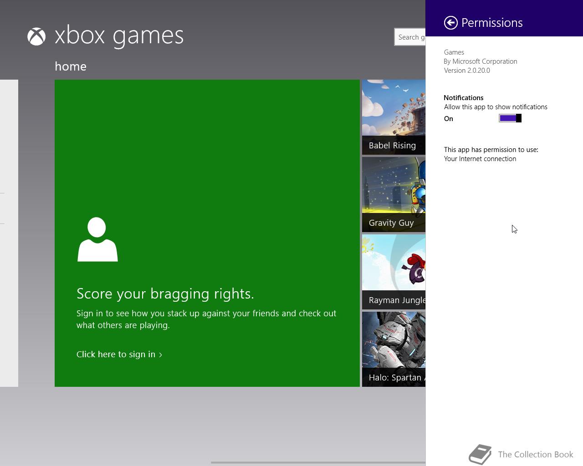Viewport: 583px width, 466px height.
Task: Click the 'On' toggle state label
Action: click(x=449, y=119)
